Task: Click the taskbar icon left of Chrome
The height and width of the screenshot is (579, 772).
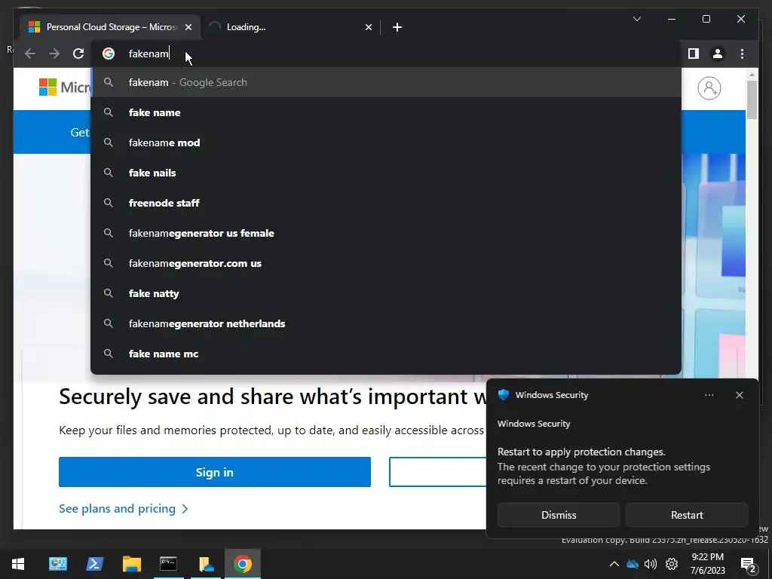Action: (206, 564)
